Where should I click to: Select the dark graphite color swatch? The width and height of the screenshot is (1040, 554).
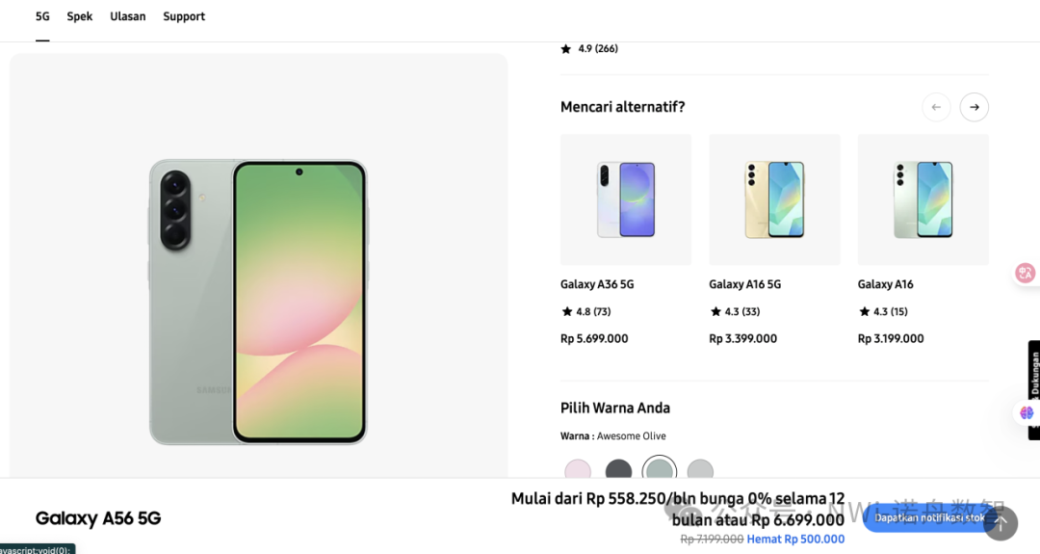click(x=618, y=470)
